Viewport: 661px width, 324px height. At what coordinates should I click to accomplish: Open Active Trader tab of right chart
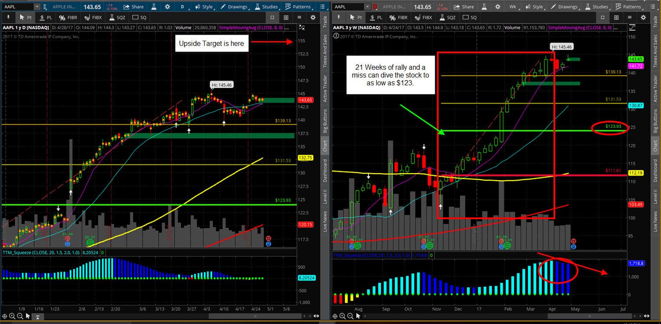655,89
